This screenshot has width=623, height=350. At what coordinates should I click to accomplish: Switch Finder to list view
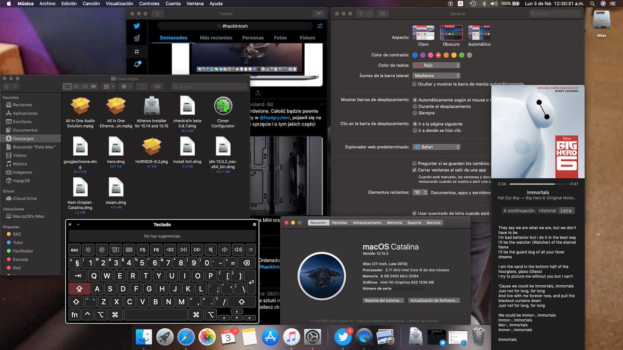pyautogui.click(x=77, y=87)
